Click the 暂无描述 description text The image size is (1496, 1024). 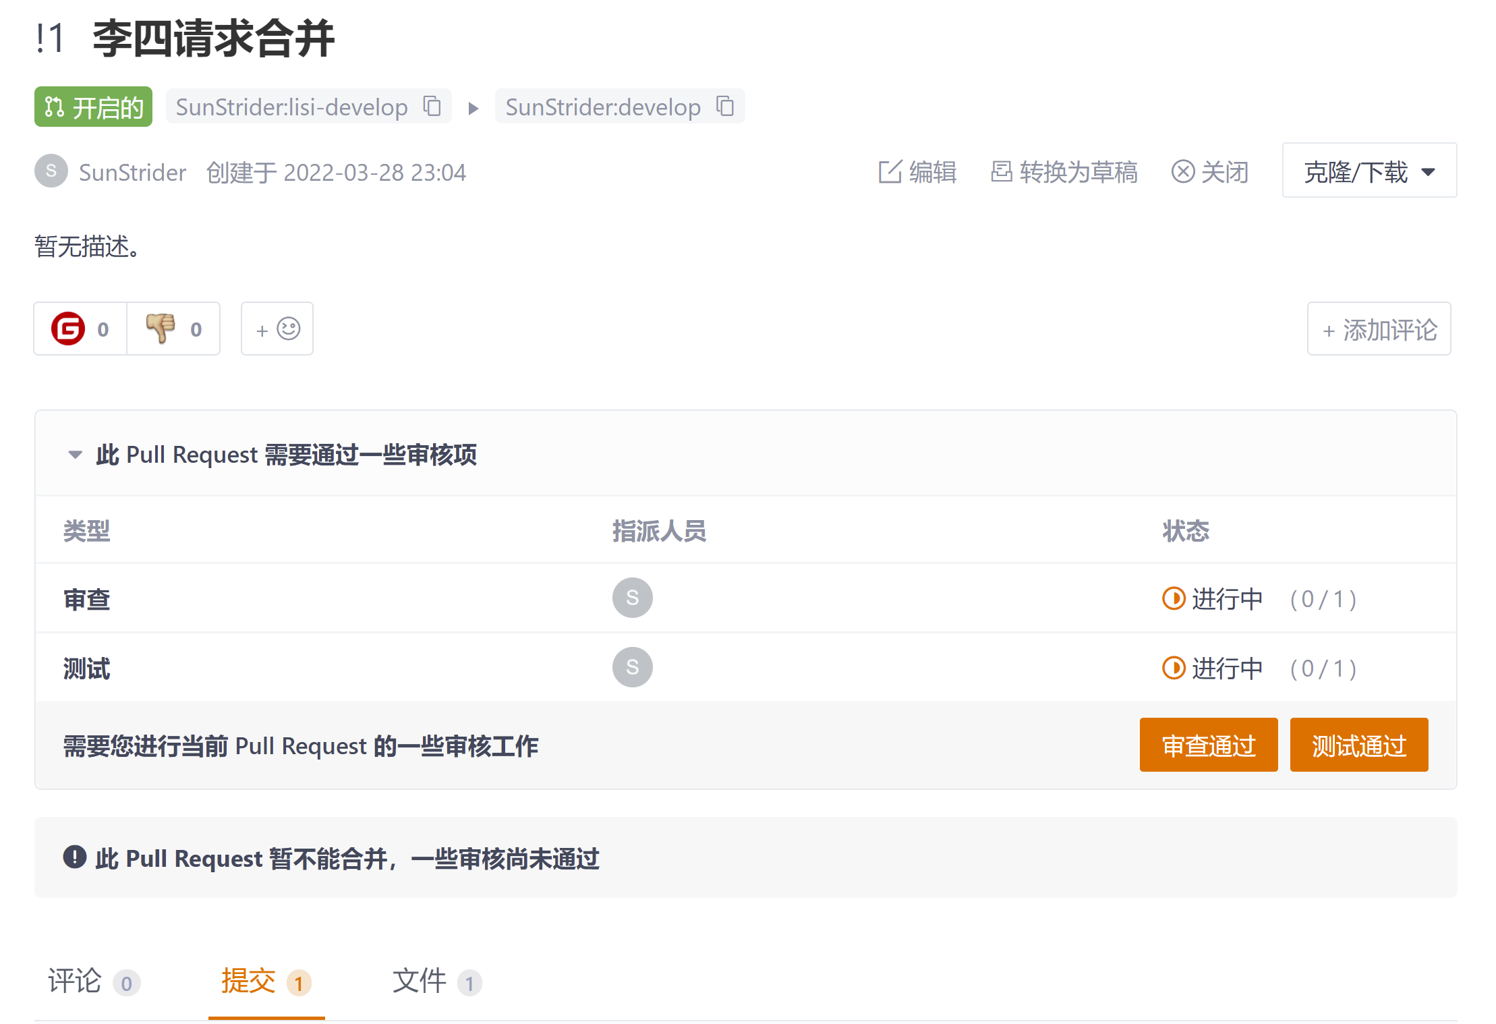(88, 246)
